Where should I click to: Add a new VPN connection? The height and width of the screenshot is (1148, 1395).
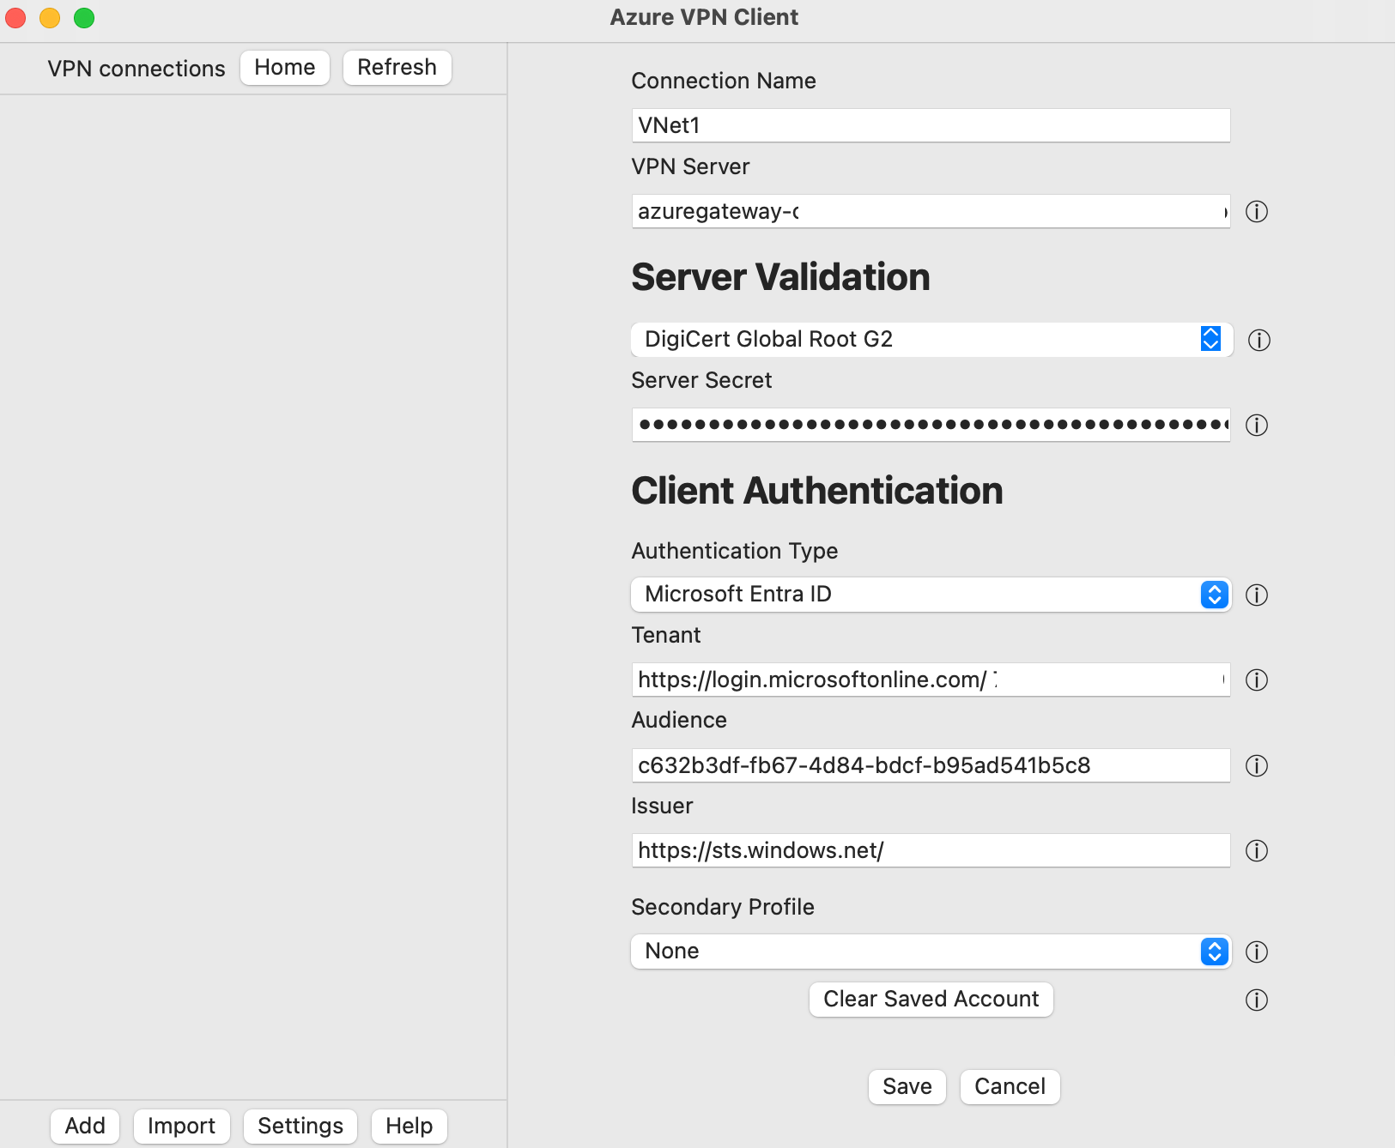coord(84,1126)
